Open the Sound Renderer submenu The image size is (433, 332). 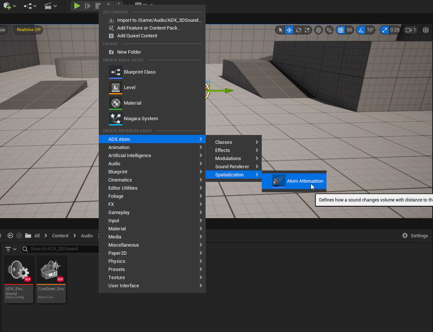[234, 166]
